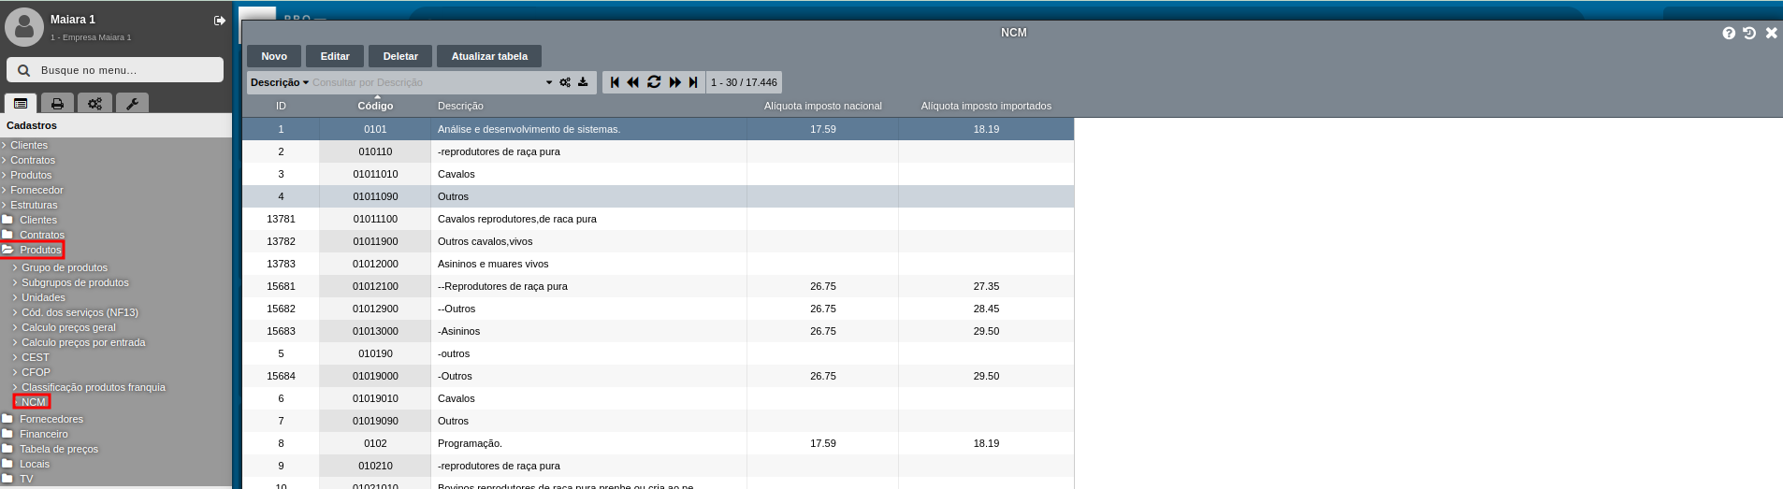Screen dimensions: 1783x489
Task: Open the Descrição filter field dropdown
Action: [279, 82]
